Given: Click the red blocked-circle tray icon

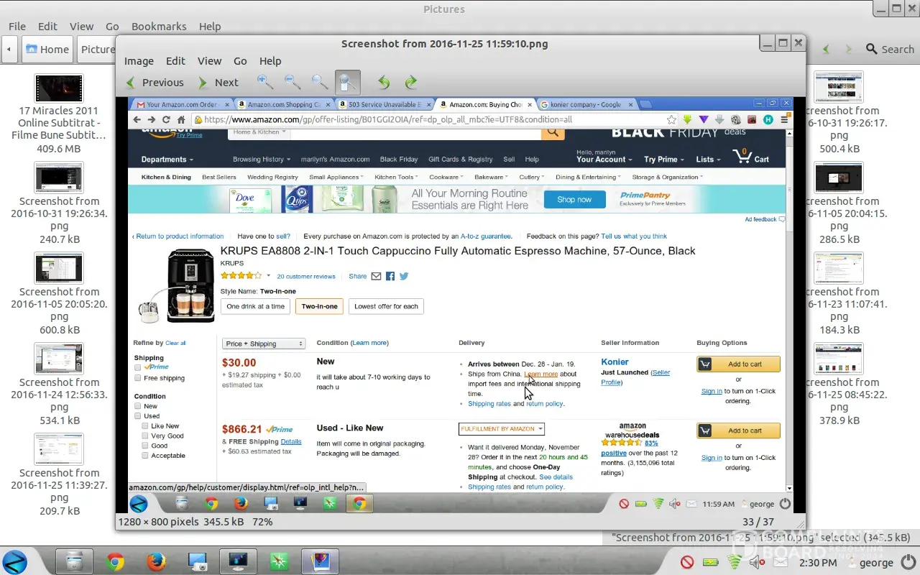Looking at the screenshot, I should pyautogui.click(x=687, y=563).
